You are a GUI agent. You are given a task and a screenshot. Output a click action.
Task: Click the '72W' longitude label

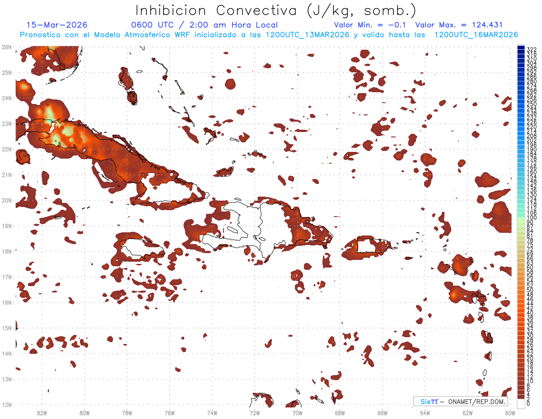(x=255, y=413)
